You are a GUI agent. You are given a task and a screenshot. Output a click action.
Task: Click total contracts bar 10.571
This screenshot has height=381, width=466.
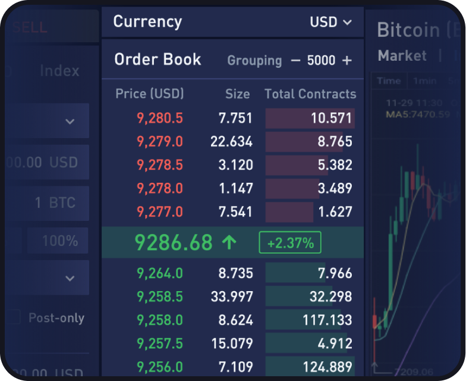[x=310, y=118]
